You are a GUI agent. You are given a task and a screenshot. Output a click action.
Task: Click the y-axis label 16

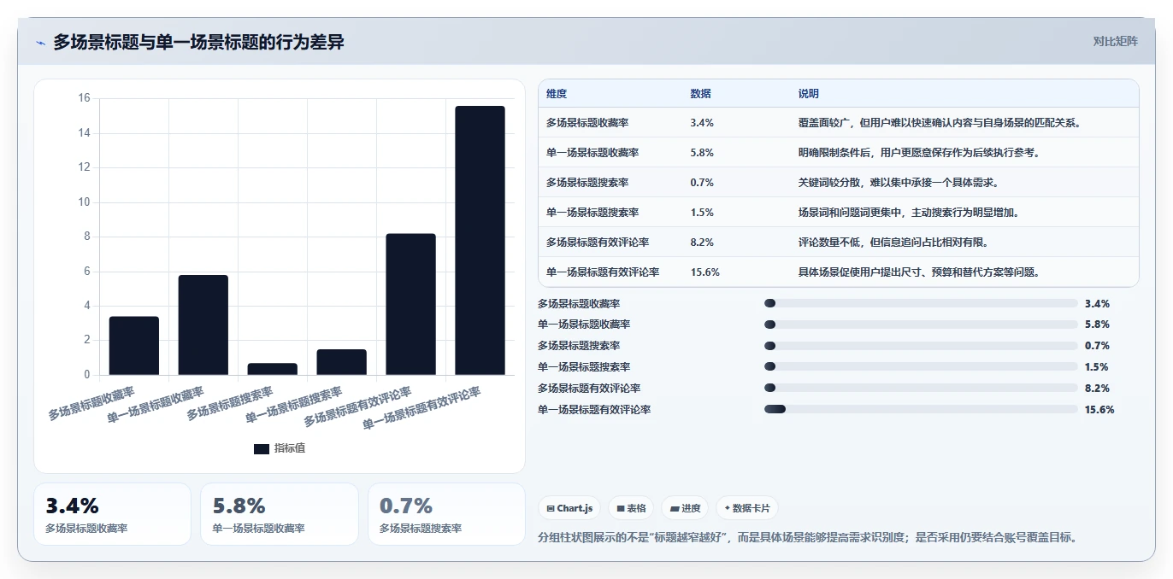84,98
